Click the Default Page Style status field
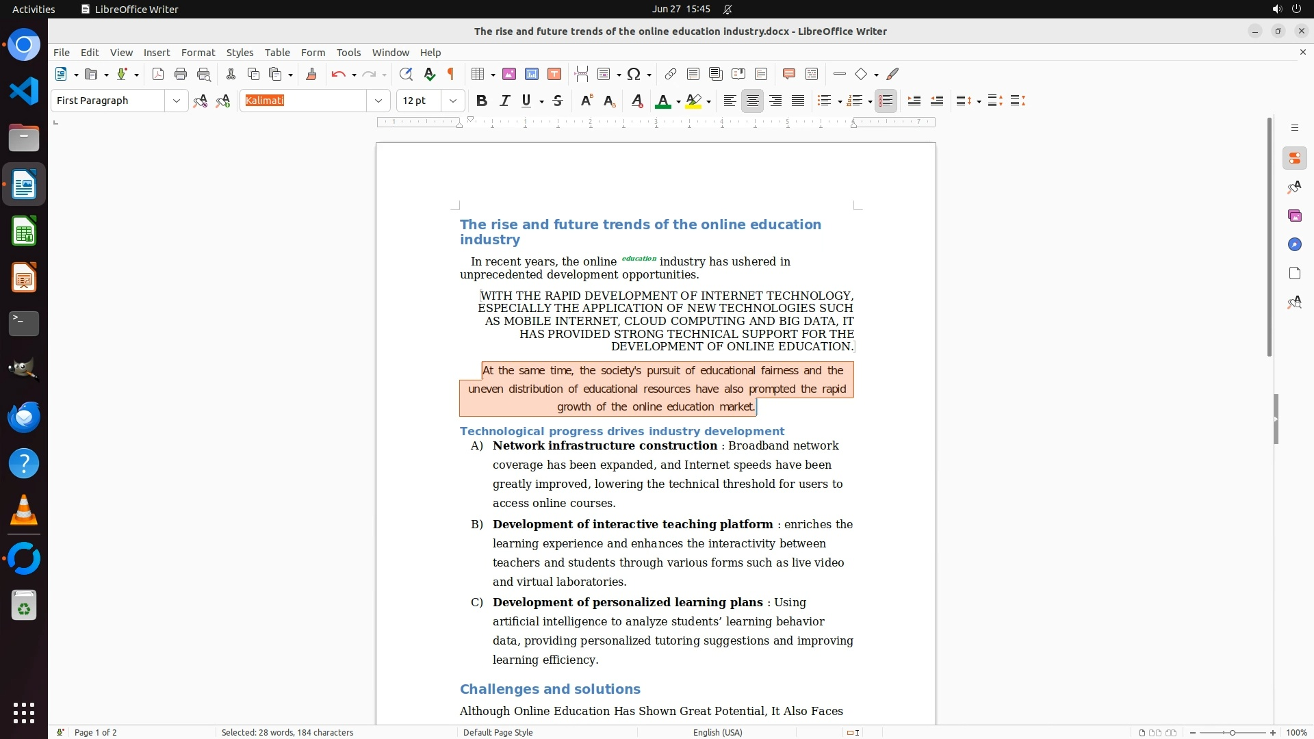Image resolution: width=1314 pixels, height=739 pixels. click(498, 733)
